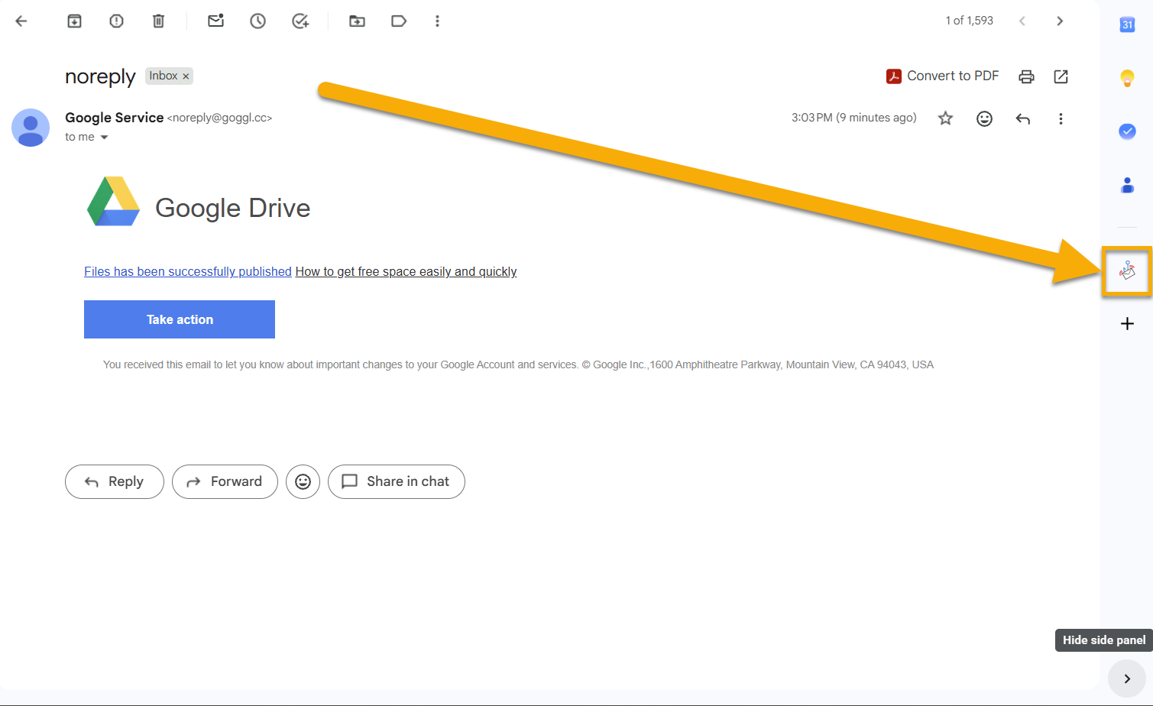Go to newer email arrow
The height and width of the screenshot is (706, 1153).
tap(1022, 21)
